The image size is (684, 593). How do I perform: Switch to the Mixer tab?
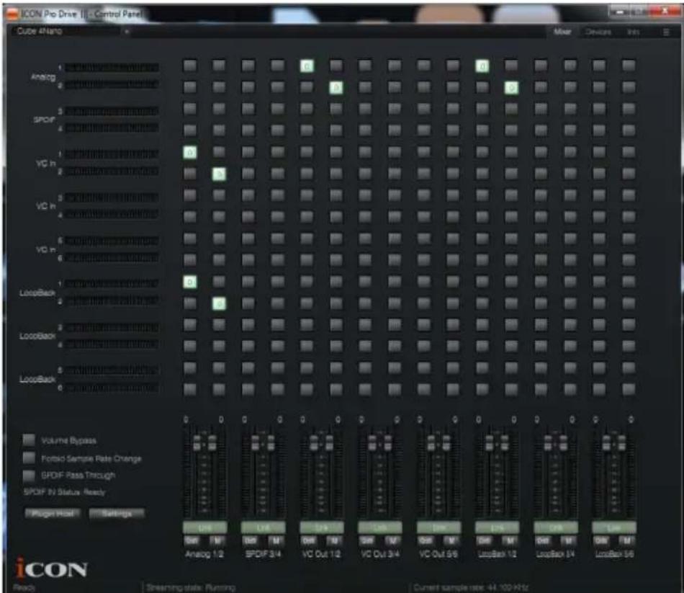coord(562,32)
